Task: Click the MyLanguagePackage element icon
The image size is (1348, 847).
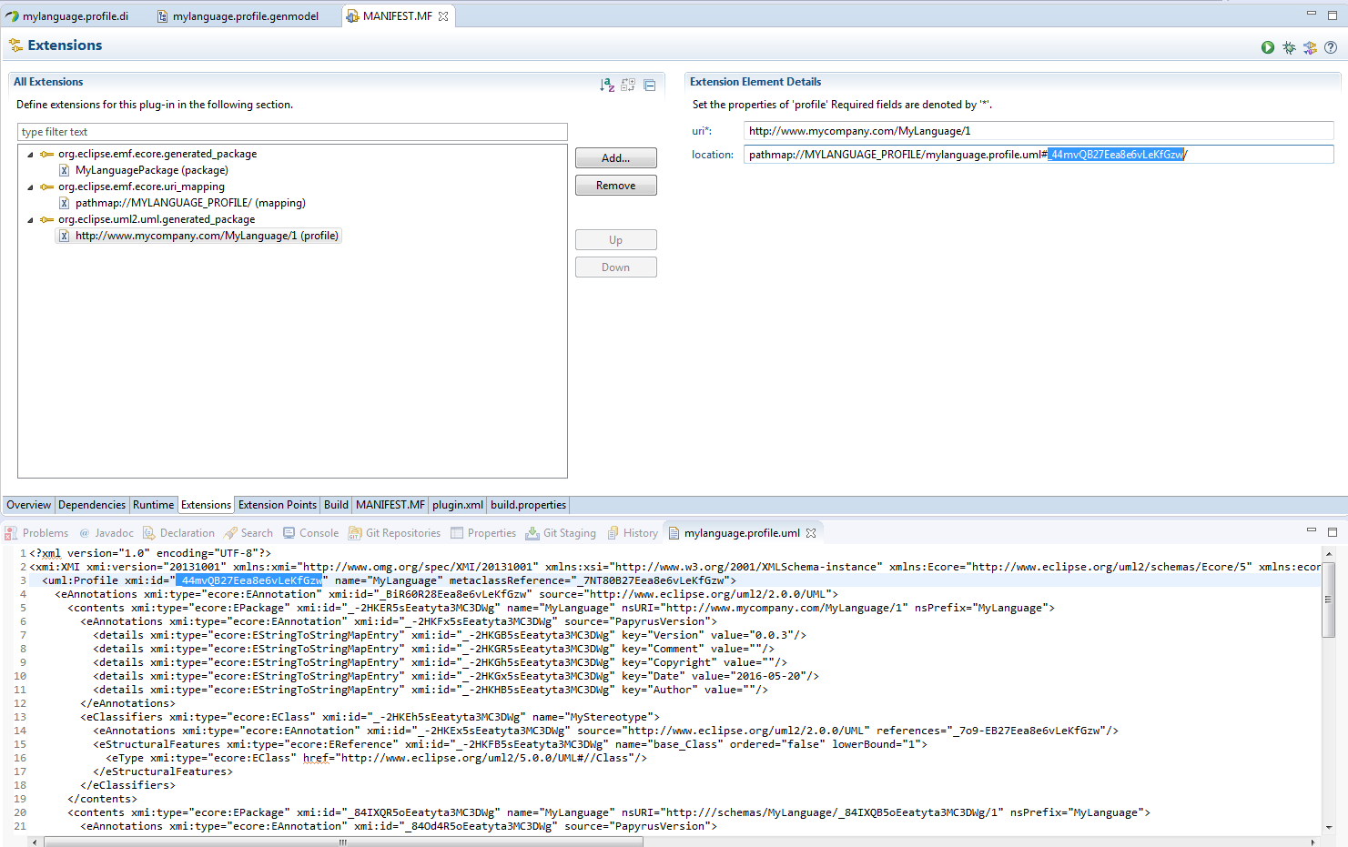Action: tap(64, 170)
